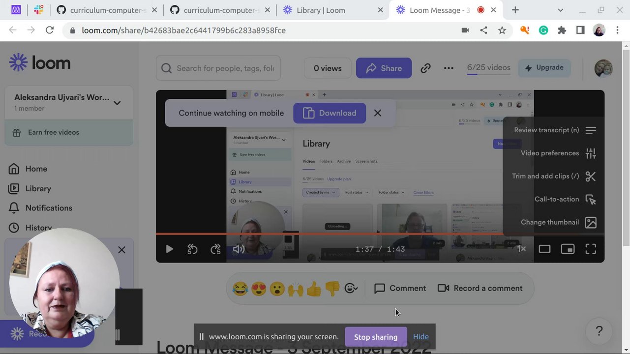
Task: React with raised hands emoji
Action: click(x=296, y=289)
